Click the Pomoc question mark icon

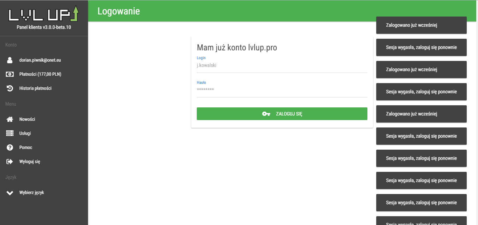tap(10, 148)
